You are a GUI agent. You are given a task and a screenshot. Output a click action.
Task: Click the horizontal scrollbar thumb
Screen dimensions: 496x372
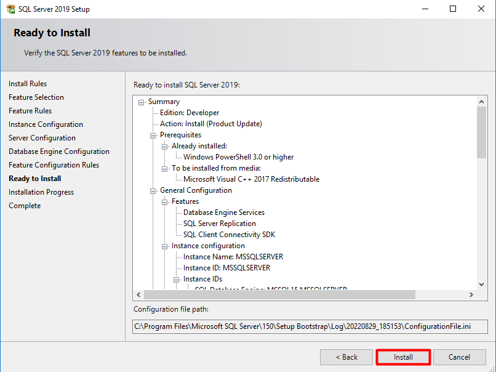click(x=279, y=295)
